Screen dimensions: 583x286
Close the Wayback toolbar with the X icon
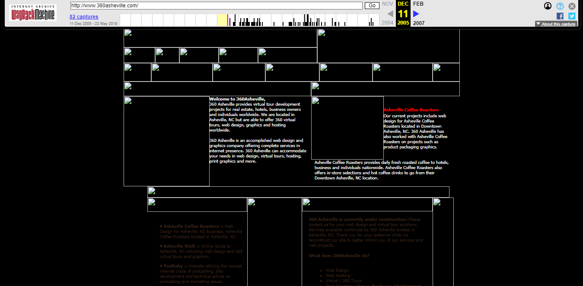coord(572,6)
